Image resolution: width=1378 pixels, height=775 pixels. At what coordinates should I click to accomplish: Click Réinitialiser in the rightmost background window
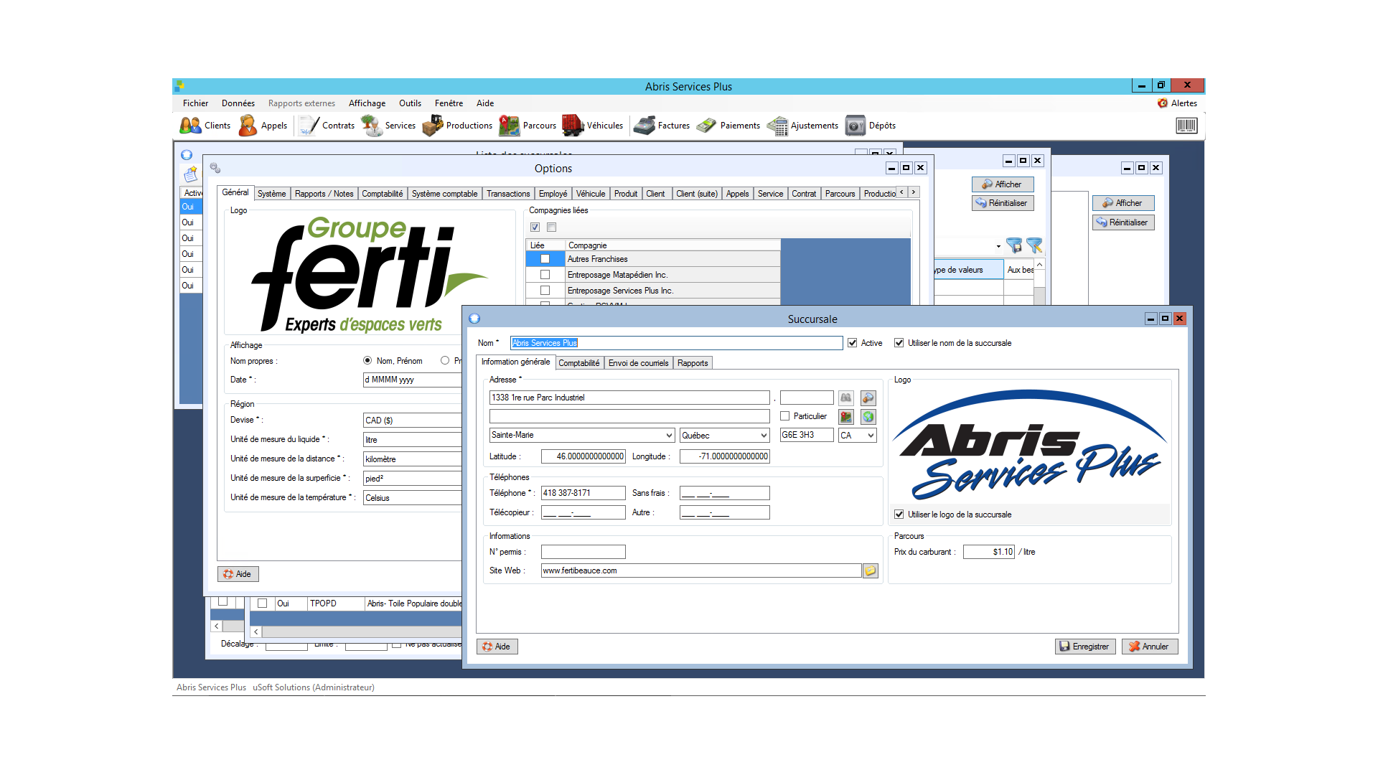point(1123,222)
